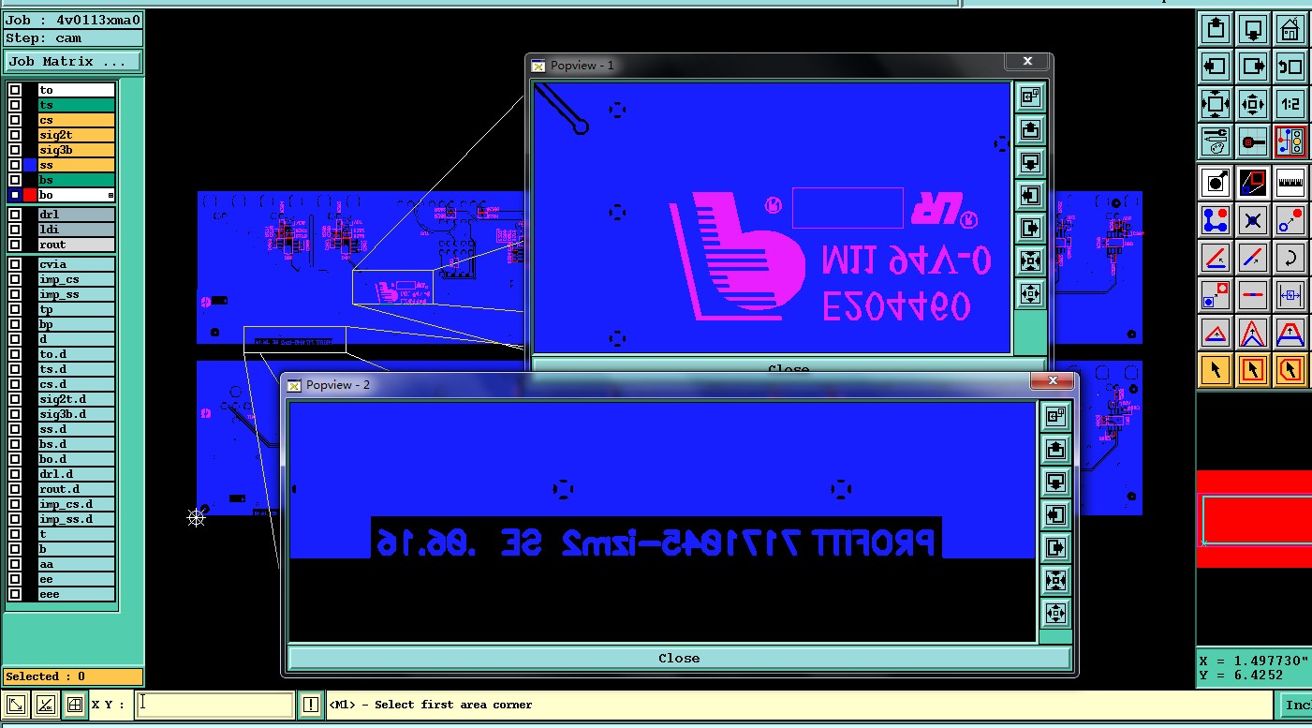Toggle the checkbox for layer bo
Screen dimensions: 1312x728
pyautogui.click(x=15, y=195)
